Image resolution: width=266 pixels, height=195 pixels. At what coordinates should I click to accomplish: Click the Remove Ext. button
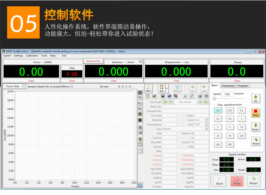(93, 61)
